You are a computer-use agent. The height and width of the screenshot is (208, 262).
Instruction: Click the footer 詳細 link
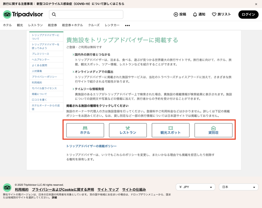coord(54,198)
